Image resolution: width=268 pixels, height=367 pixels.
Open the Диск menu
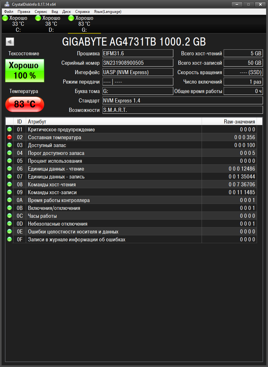[67, 11]
